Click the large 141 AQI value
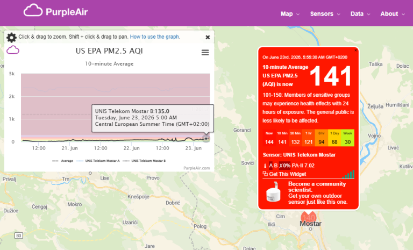Viewport: 413px width, 250px height. tap(331, 76)
